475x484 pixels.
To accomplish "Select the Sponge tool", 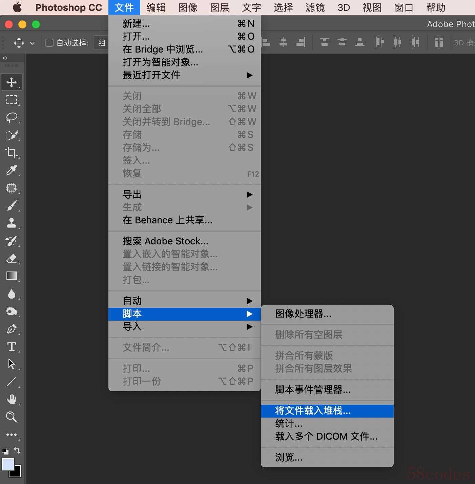I will (12, 311).
